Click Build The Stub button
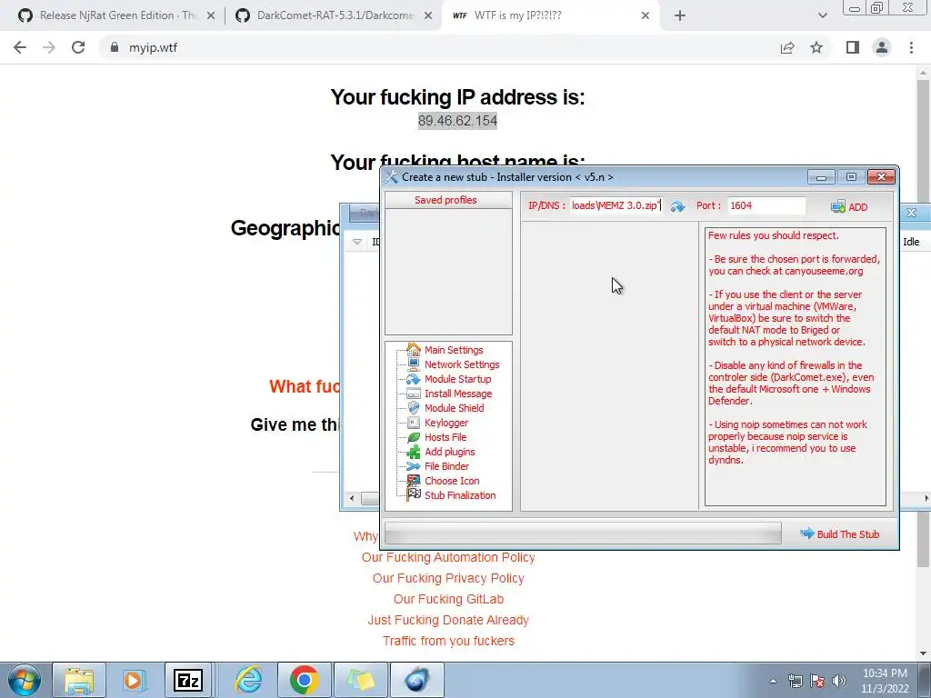The width and height of the screenshot is (931, 698). coord(839,533)
